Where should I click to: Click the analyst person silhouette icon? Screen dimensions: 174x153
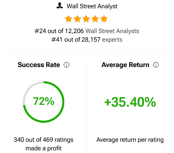pos(59,6)
